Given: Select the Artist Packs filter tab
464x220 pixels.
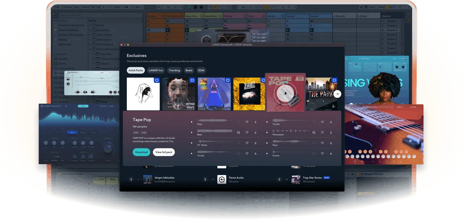Looking at the screenshot, I should tap(136, 70).
